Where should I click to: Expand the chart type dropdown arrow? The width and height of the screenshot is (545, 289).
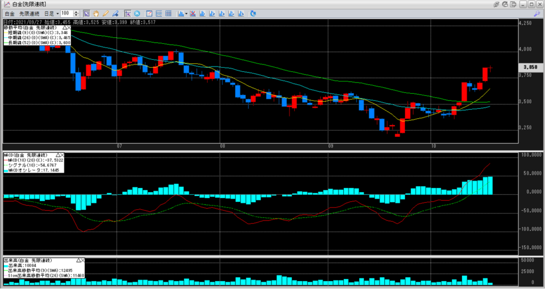click(x=186, y=13)
